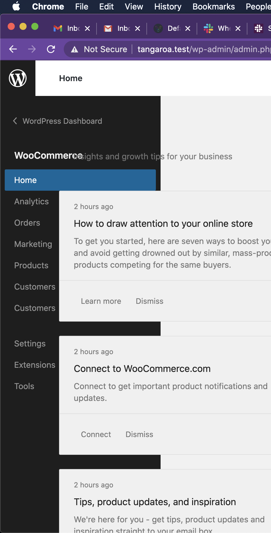Click the Gmail icon on the first Inbox tab
The image size is (271, 533).
click(57, 28)
